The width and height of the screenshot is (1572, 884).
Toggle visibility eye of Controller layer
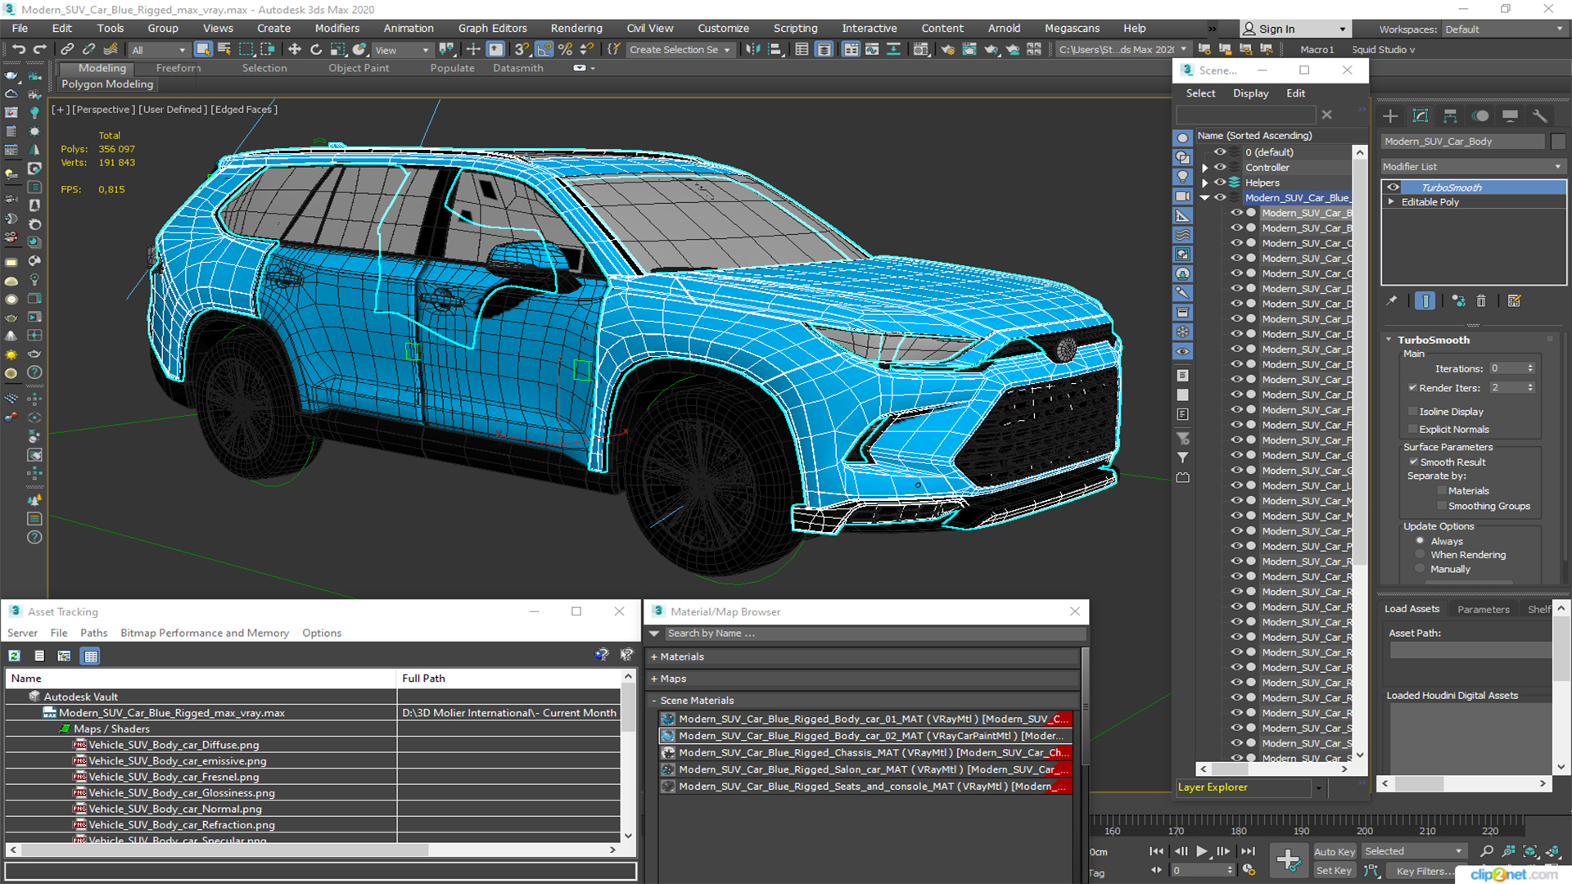1220,167
